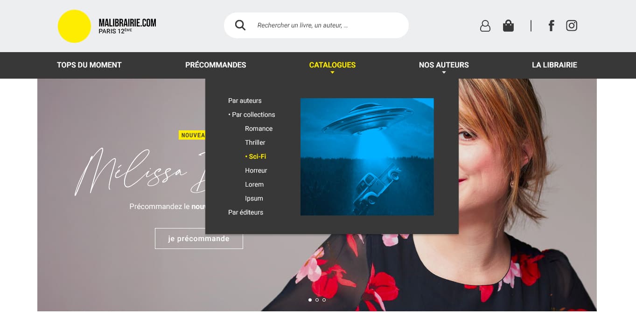This screenshot has width=636, height=336.
Task: Click the 'je précommande' button
Action: [199, 238]
